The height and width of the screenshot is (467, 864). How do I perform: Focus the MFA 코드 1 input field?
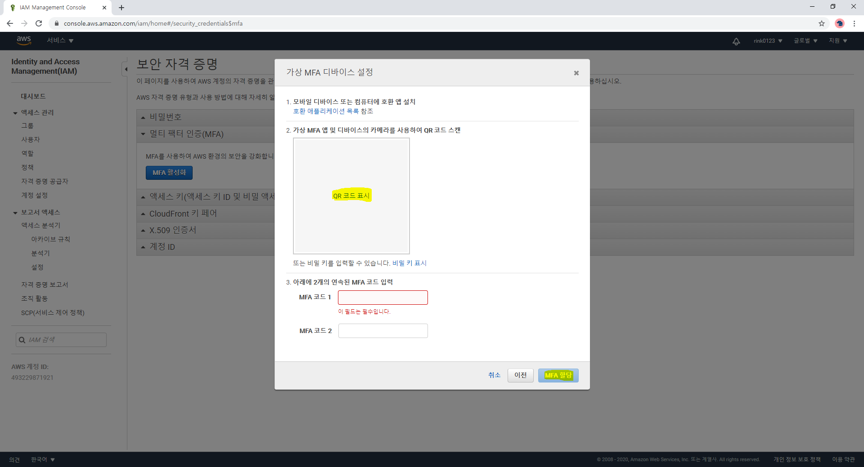tap(383, 298)
